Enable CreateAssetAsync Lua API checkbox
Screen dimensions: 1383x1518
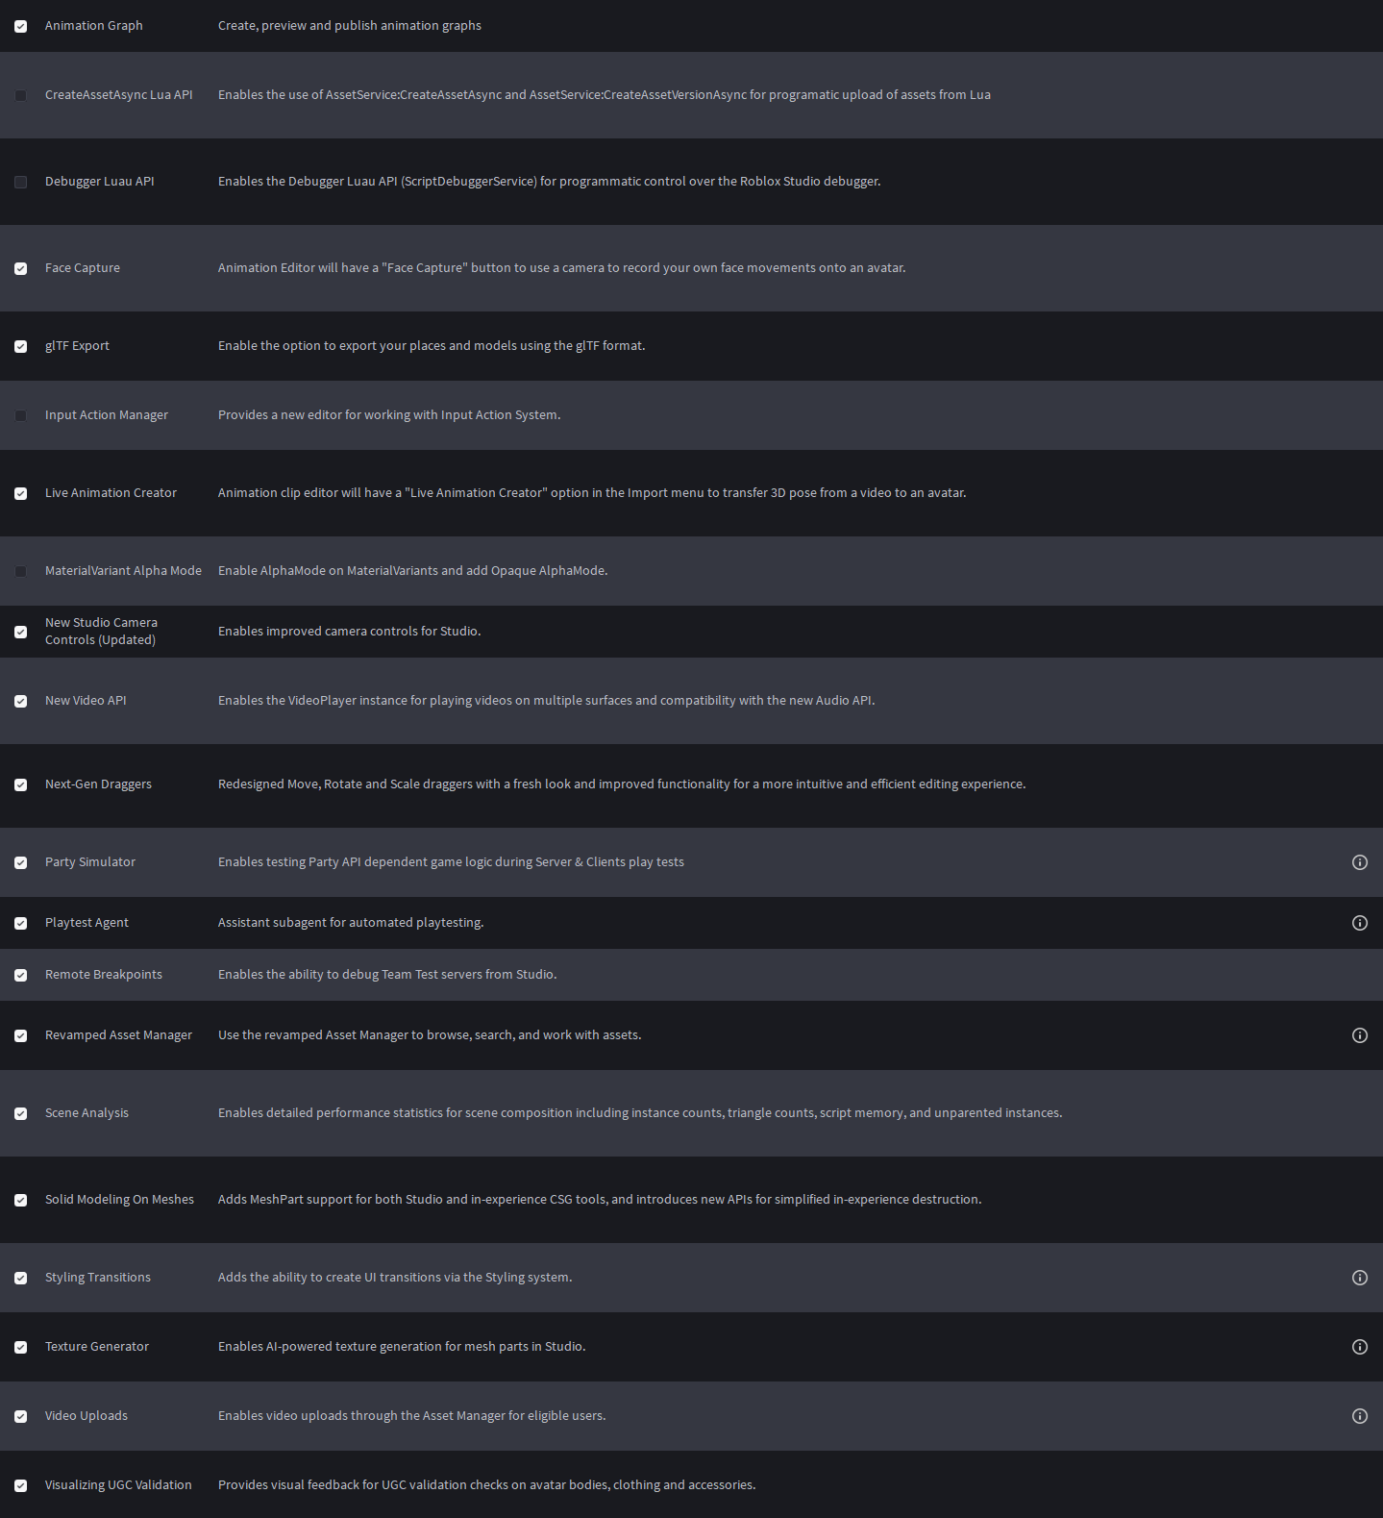(x=20, y=95)
